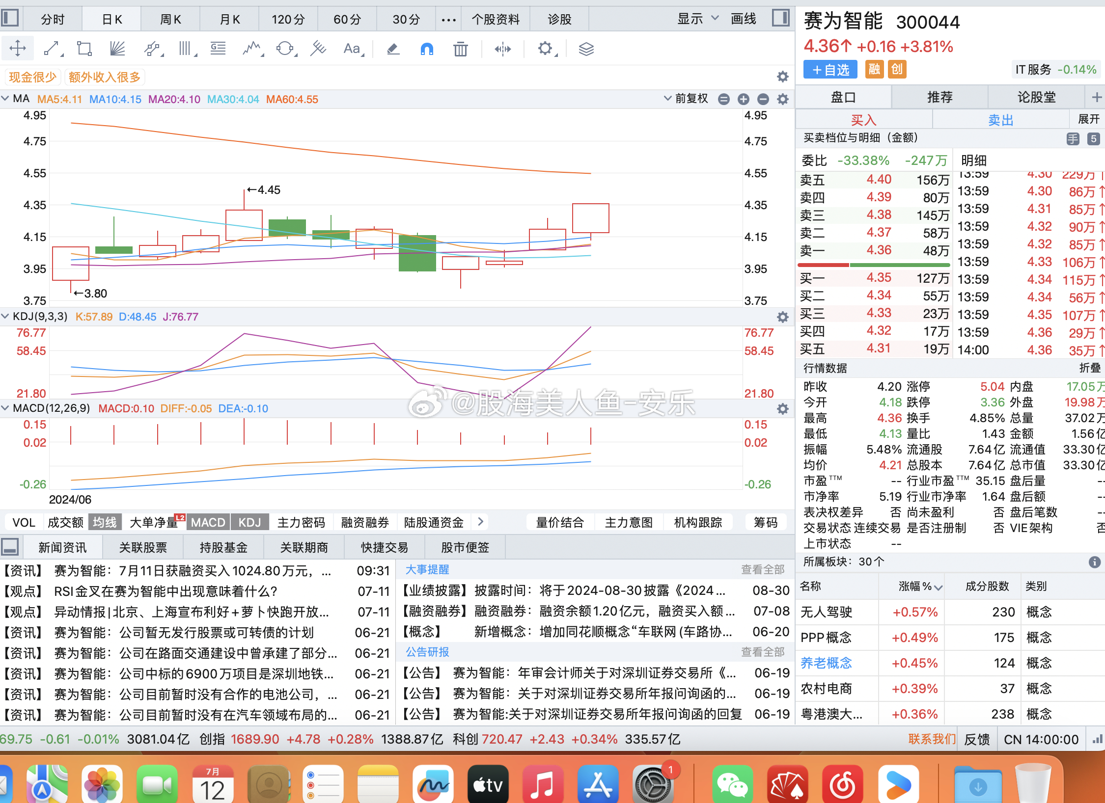Image resolution: width=1105 pixels, height=803 pixels.
Task: Click the 手 unit toggle icon
Action: coord(1073,139)
